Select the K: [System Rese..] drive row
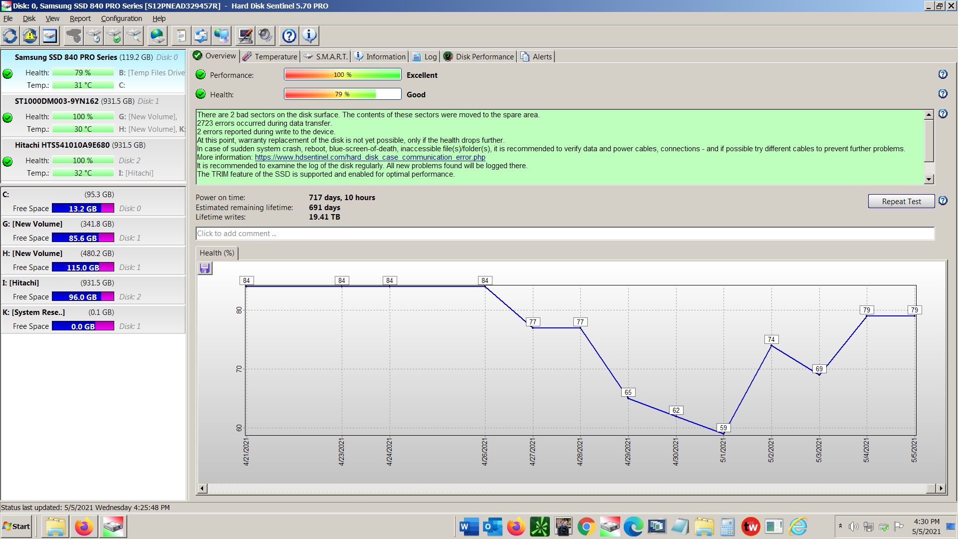 [x=93, y=319]
